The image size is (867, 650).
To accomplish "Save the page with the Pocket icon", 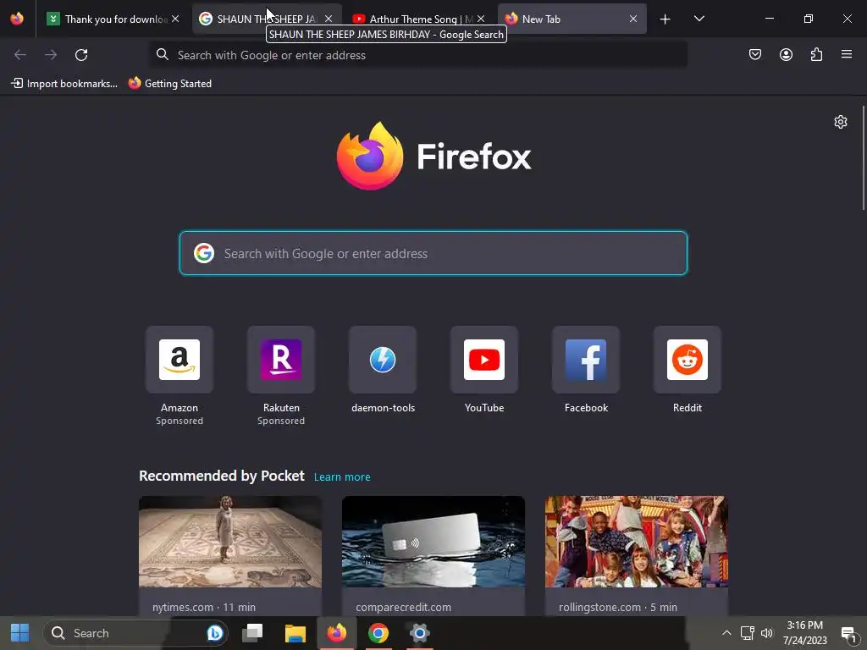I will pos(754,54).
